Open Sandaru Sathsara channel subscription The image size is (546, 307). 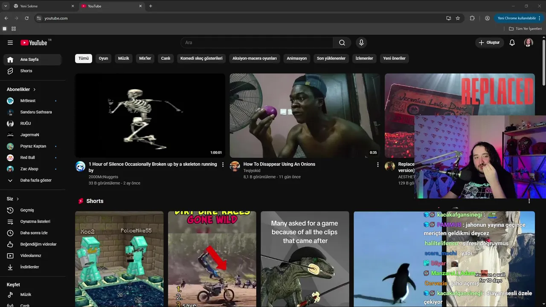point(32,112)
